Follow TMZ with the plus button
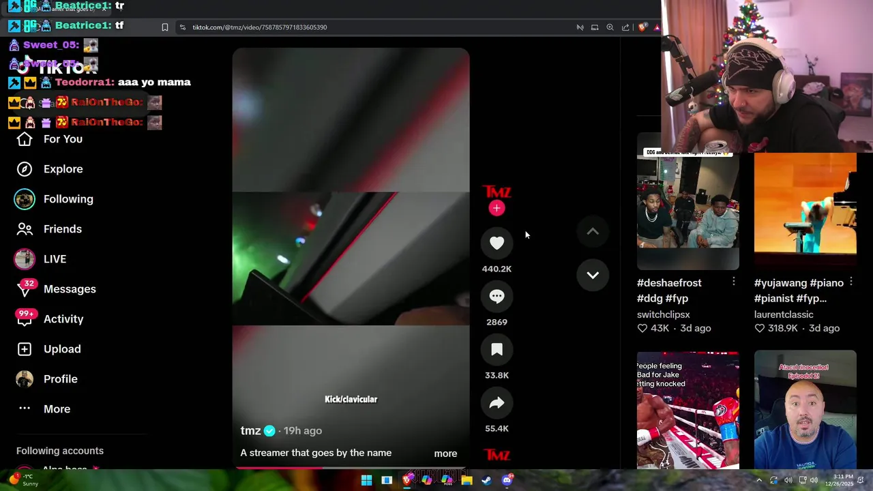873x491 pixels. (497, 209)
